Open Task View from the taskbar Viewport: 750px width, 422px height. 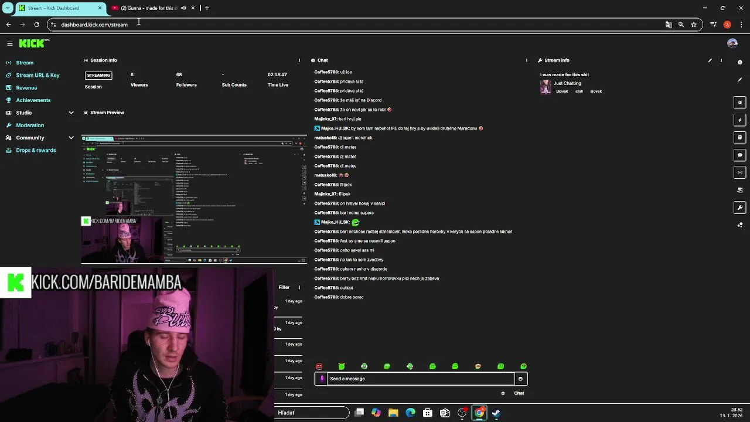click(x=359, y=413)
